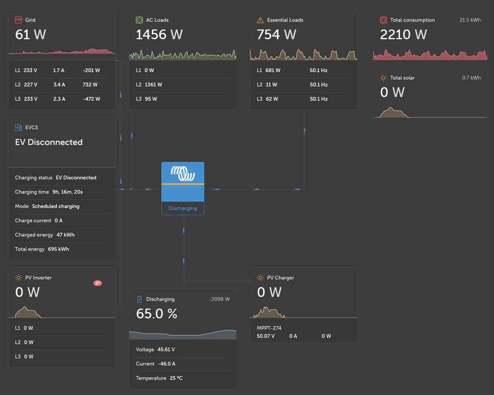494x395 pixels.
Task: Click the battery Temperature 25 °C row
Action: 183,378
